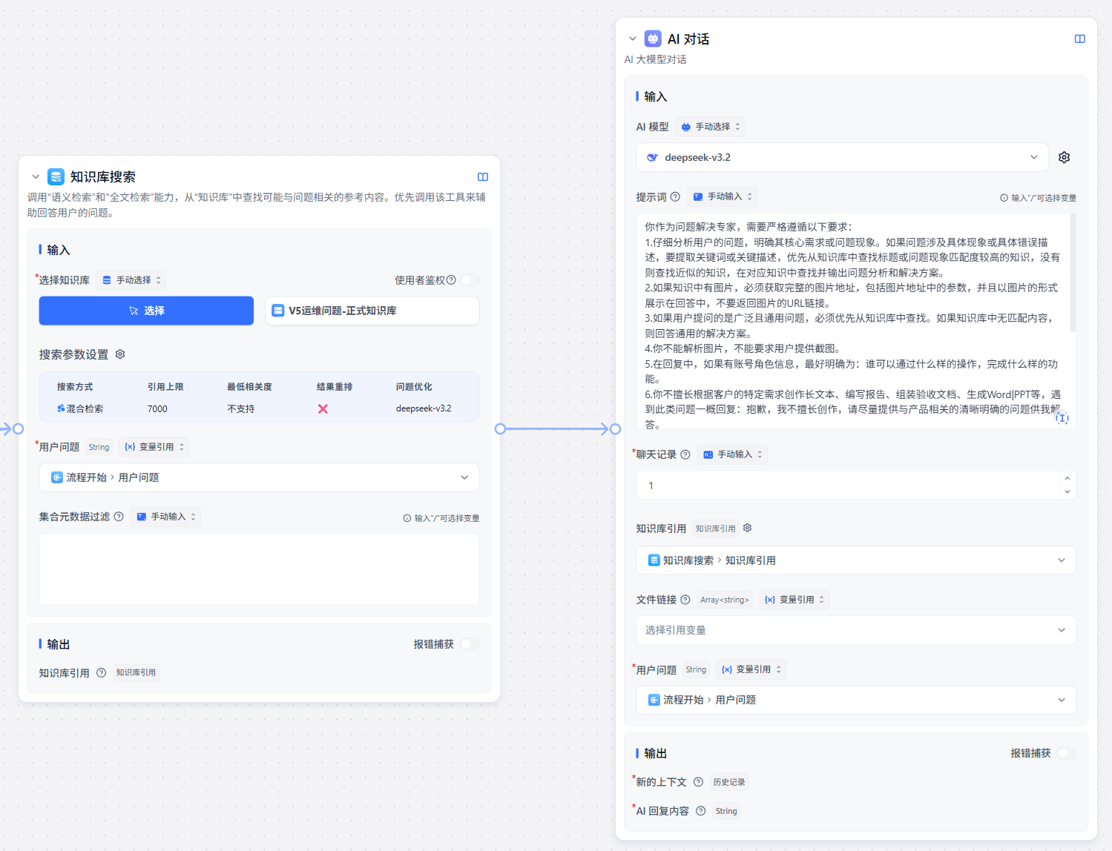Collapse the 知识库搜索 node with chevron
The width and height of the screenshot is (1112, 851).
coord(36,177)
